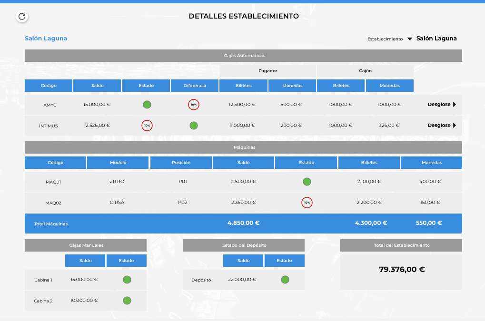This screenshot has height=321, width=485.
Task: Select the MAQ02 machine code
Action: (x=53, y=203)
